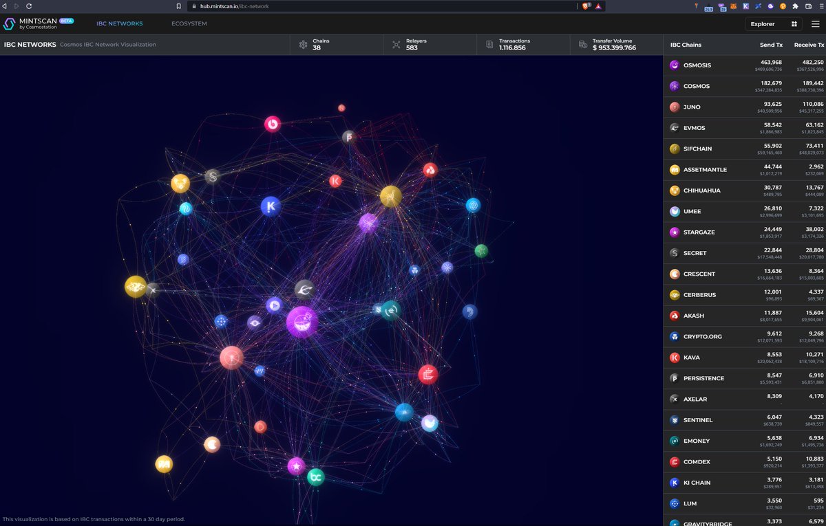Click the KI CHAIN row in the list
Screen dimensions: 826x526
pos(745,483)
